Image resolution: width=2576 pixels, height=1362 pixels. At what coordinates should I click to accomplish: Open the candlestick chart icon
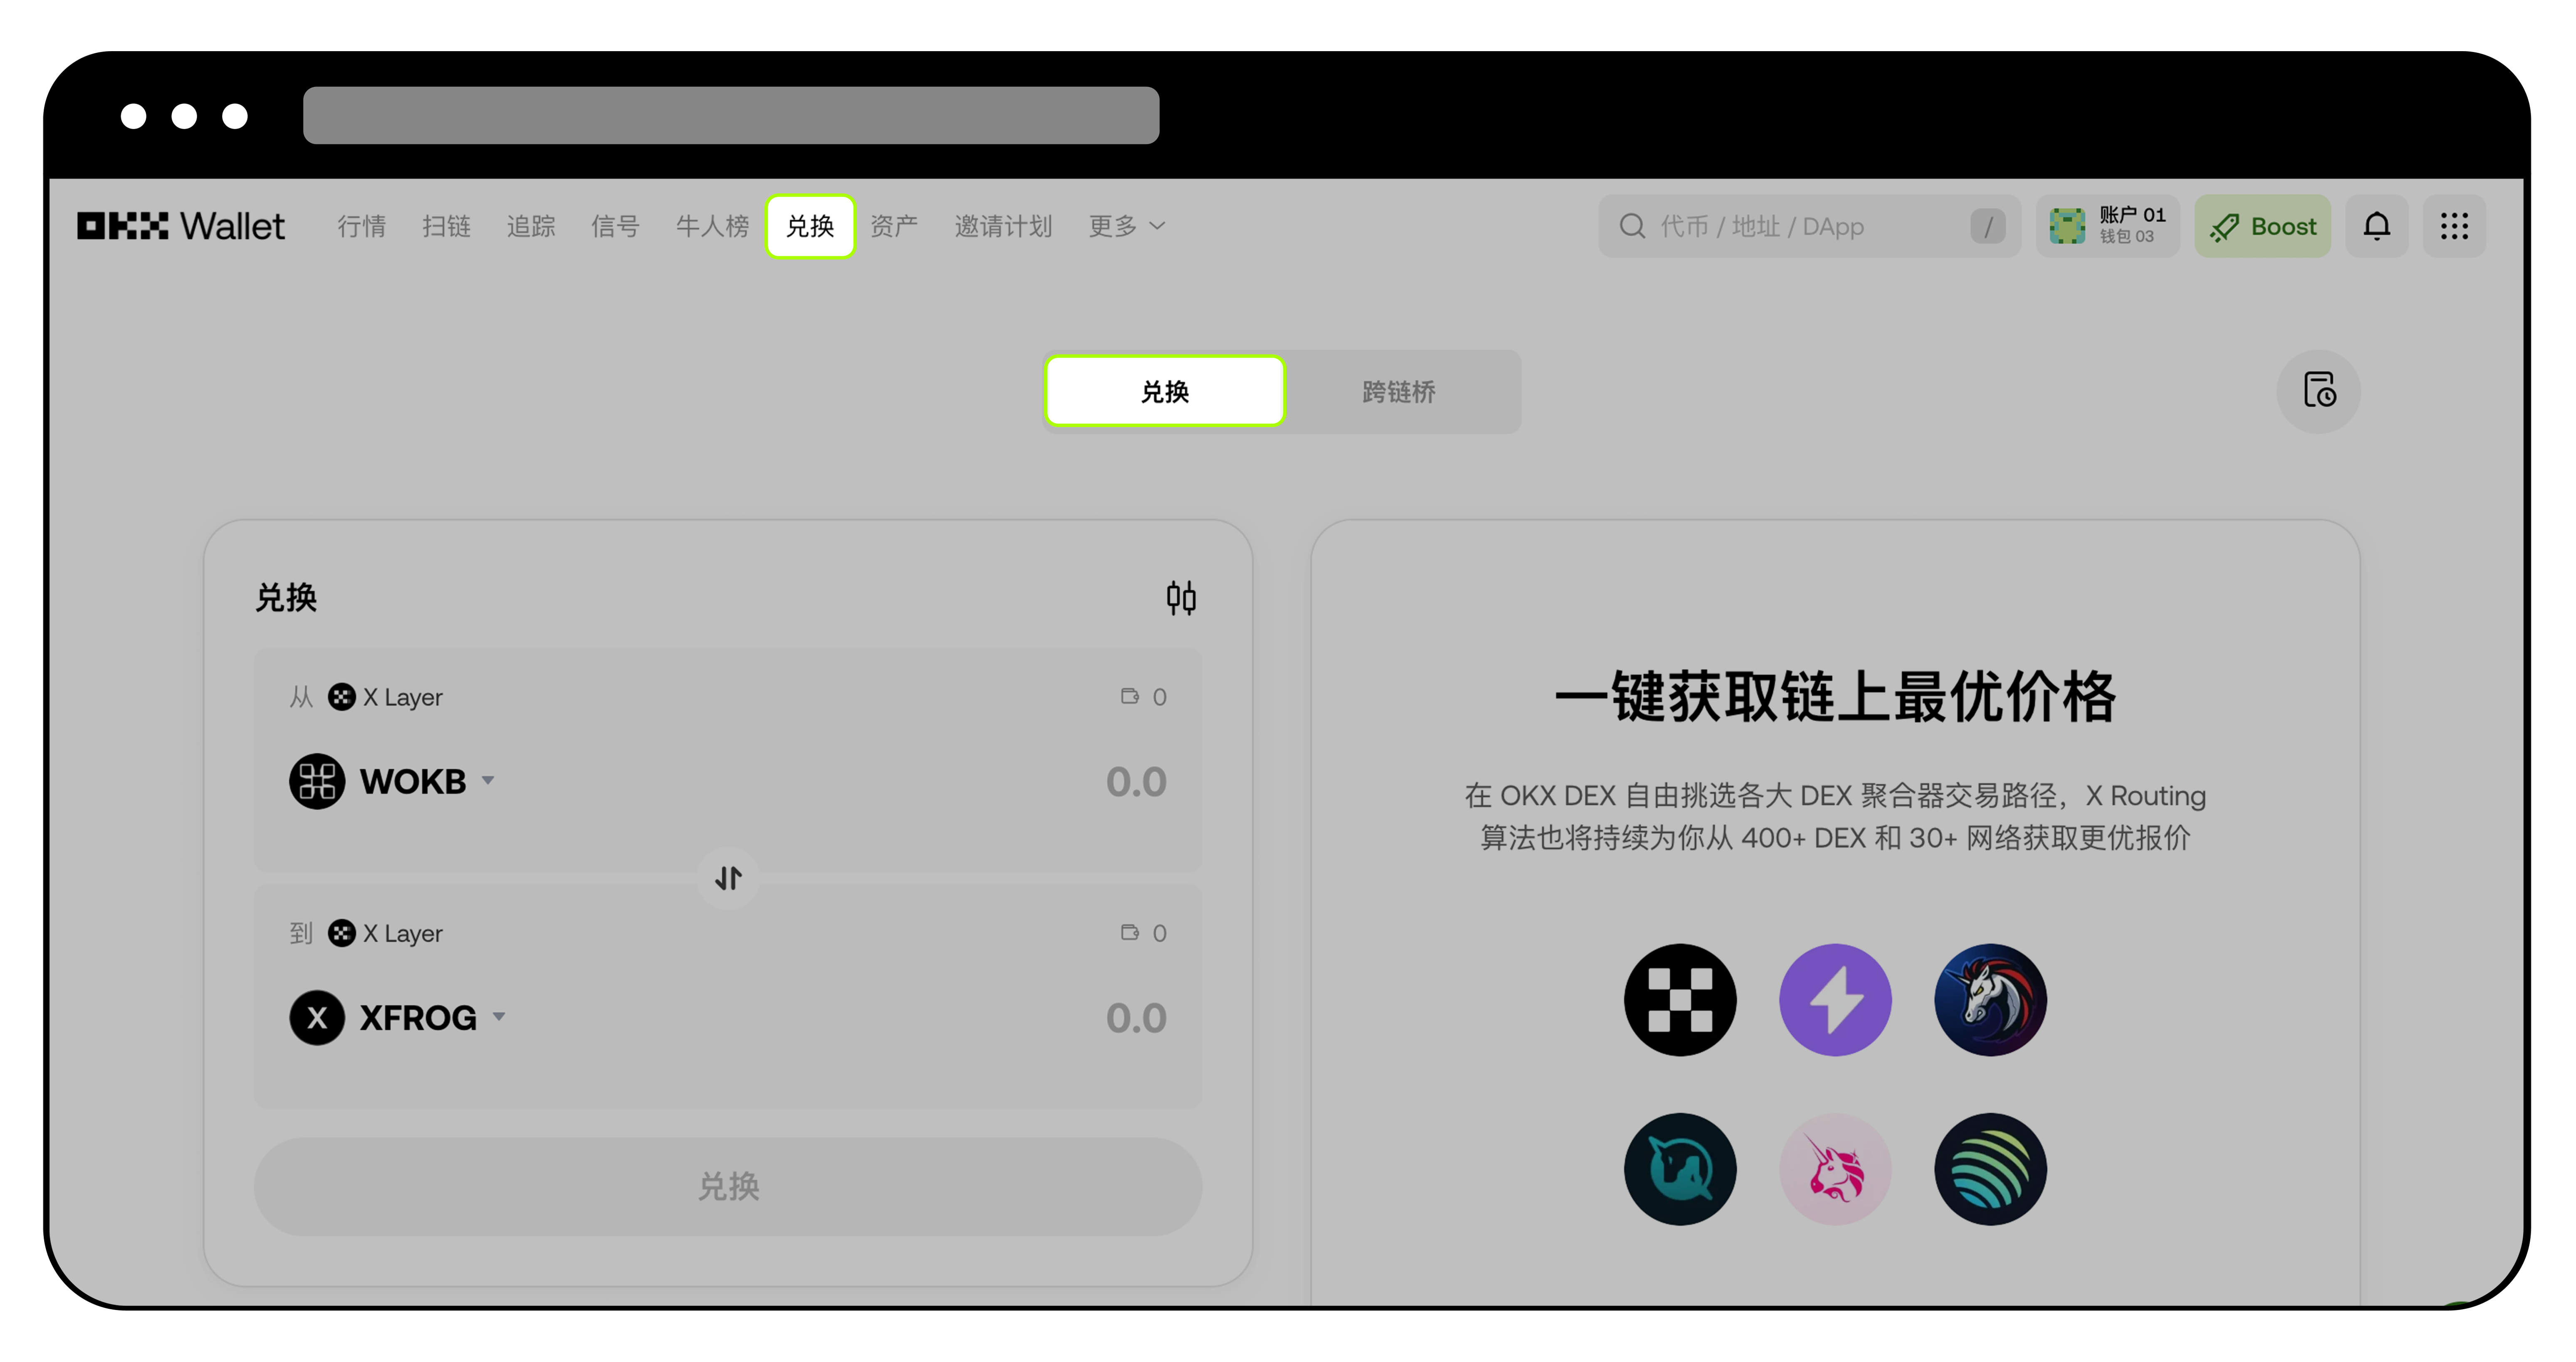point(1181,598)
